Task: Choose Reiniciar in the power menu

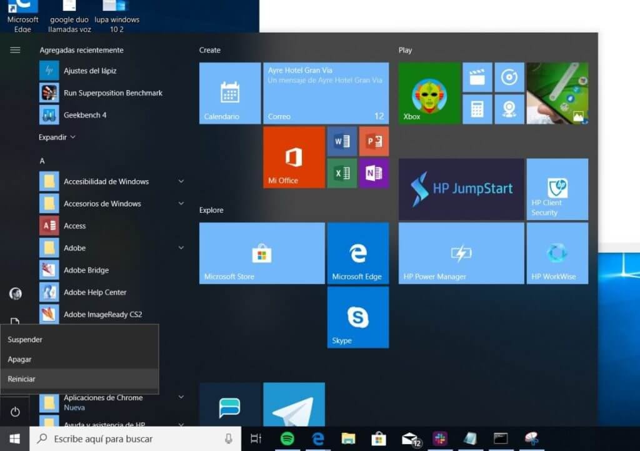Action: [79, 378]
